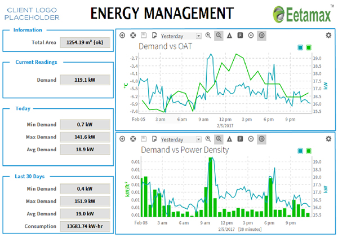The height and width of the screenshot is (237, 338).
Task: Click the circle target icon on Demand vs Power Density
Action: tap(251, 139)
